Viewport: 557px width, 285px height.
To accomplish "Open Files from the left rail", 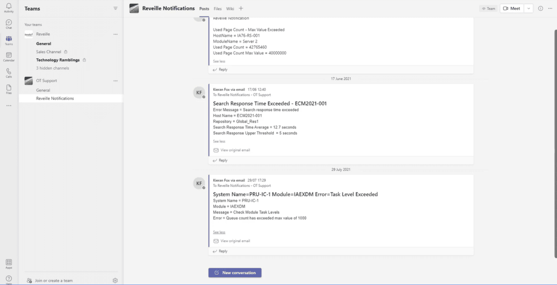I will (9, 89).
